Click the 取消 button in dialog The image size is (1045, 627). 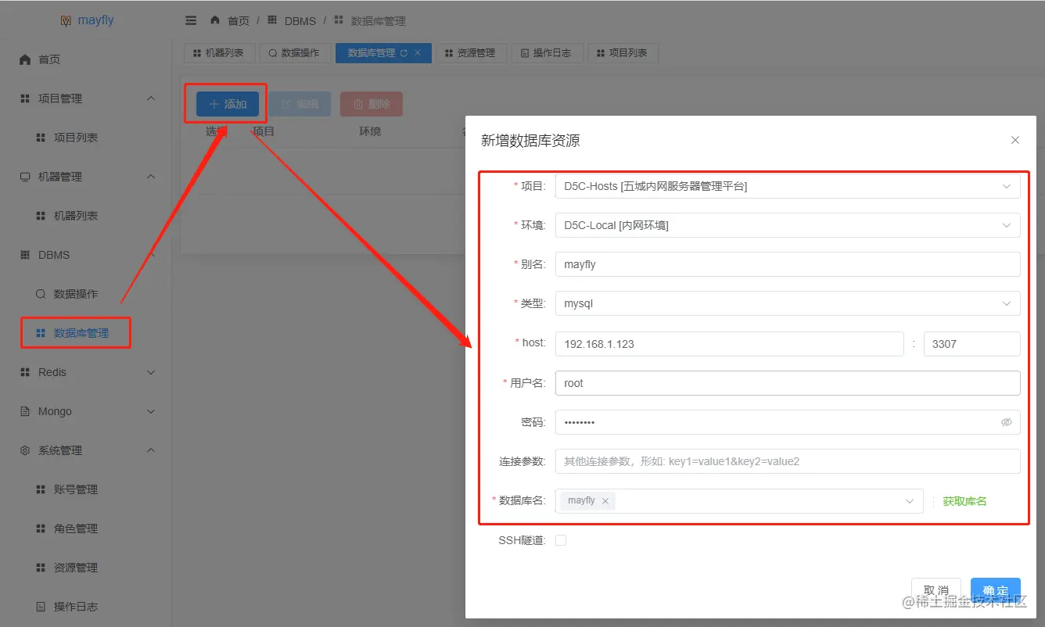click(x=936, y=590)
